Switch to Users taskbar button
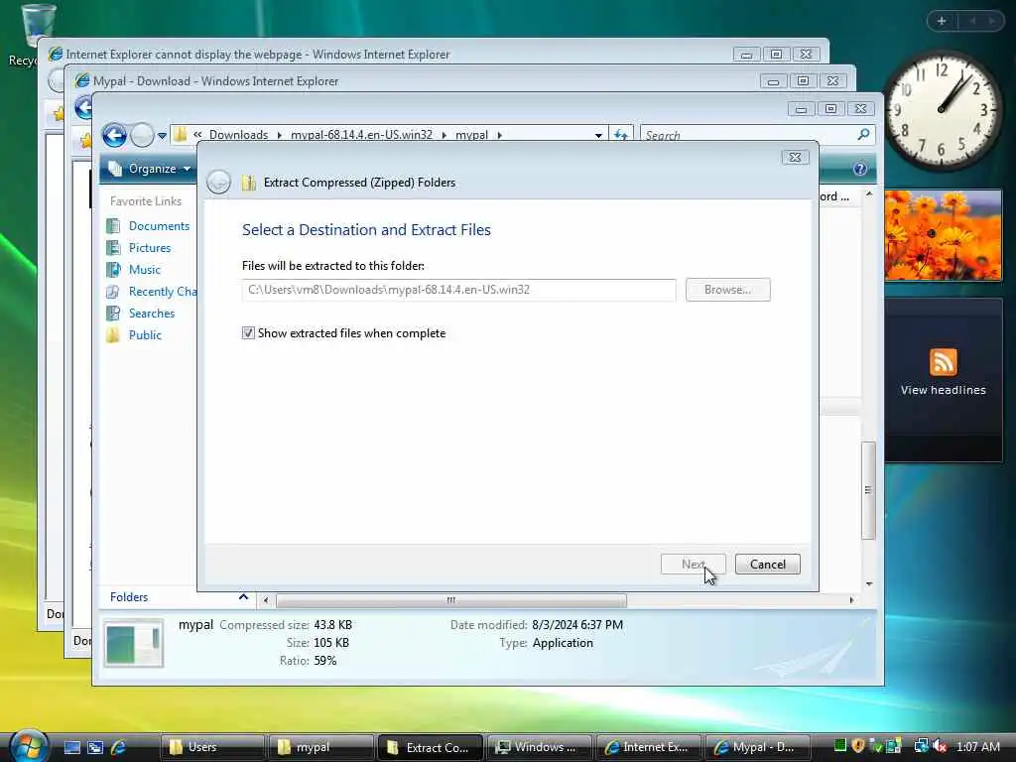1016x762 pixels. [212, 747]
